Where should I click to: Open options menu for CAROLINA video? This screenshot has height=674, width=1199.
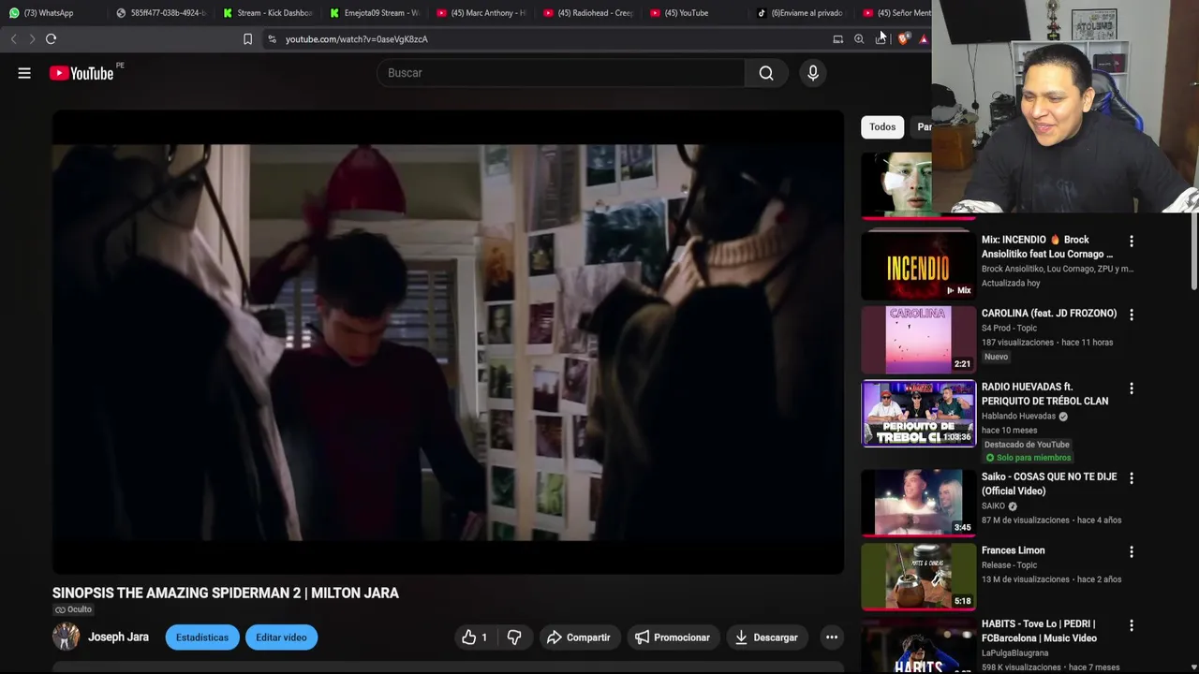[1132, 315]
